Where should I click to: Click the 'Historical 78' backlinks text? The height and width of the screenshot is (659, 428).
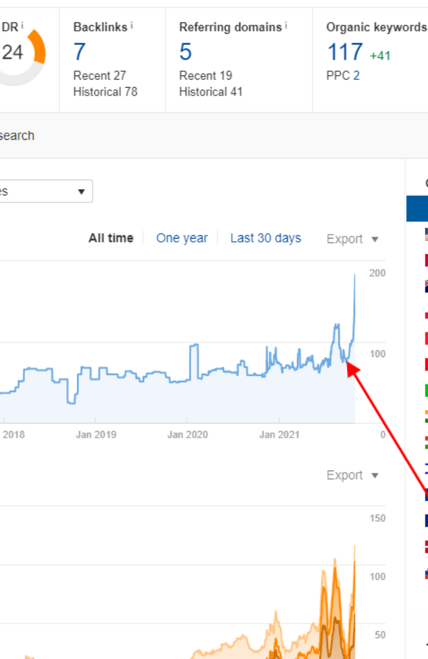[x=105, y=92]
